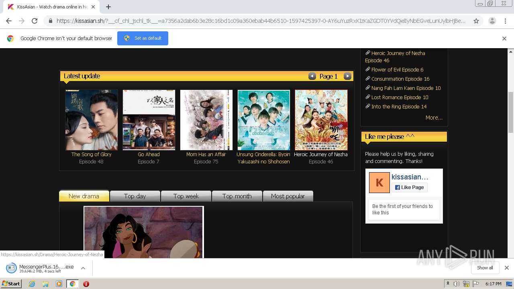The image size is (514, 289).
Task: Click the Facebook Like Page button
Action: pyautogui.click(x=409, y=187)
